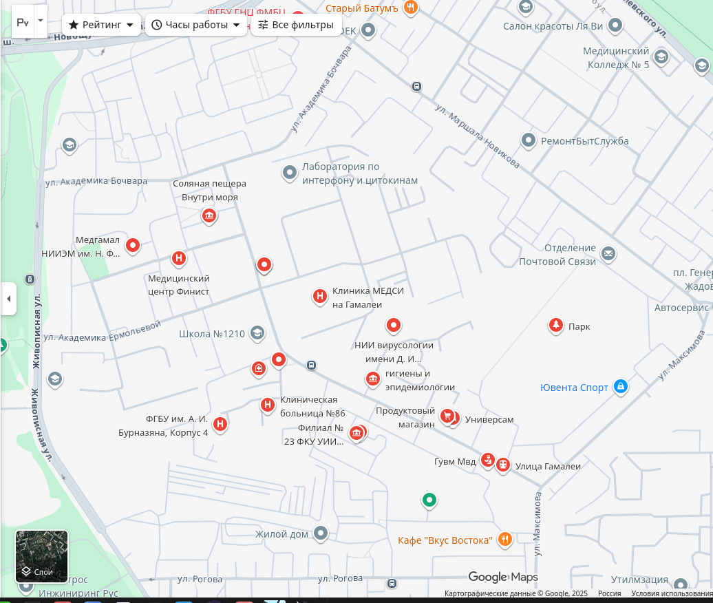
Task: Collapse the side panel arrow
Action: 9,299
